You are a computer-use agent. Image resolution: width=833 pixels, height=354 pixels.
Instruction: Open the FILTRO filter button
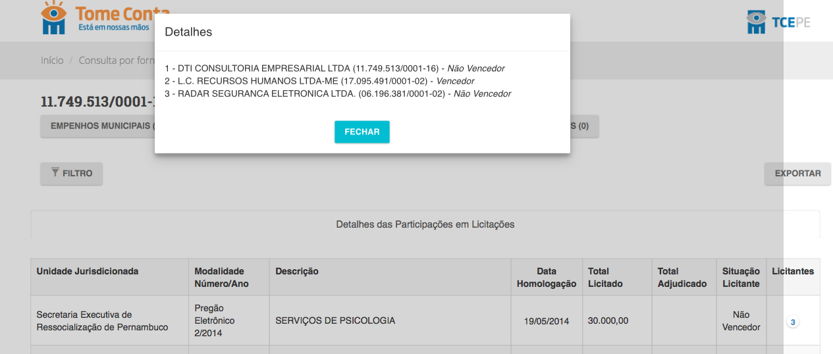coord(71,174)
